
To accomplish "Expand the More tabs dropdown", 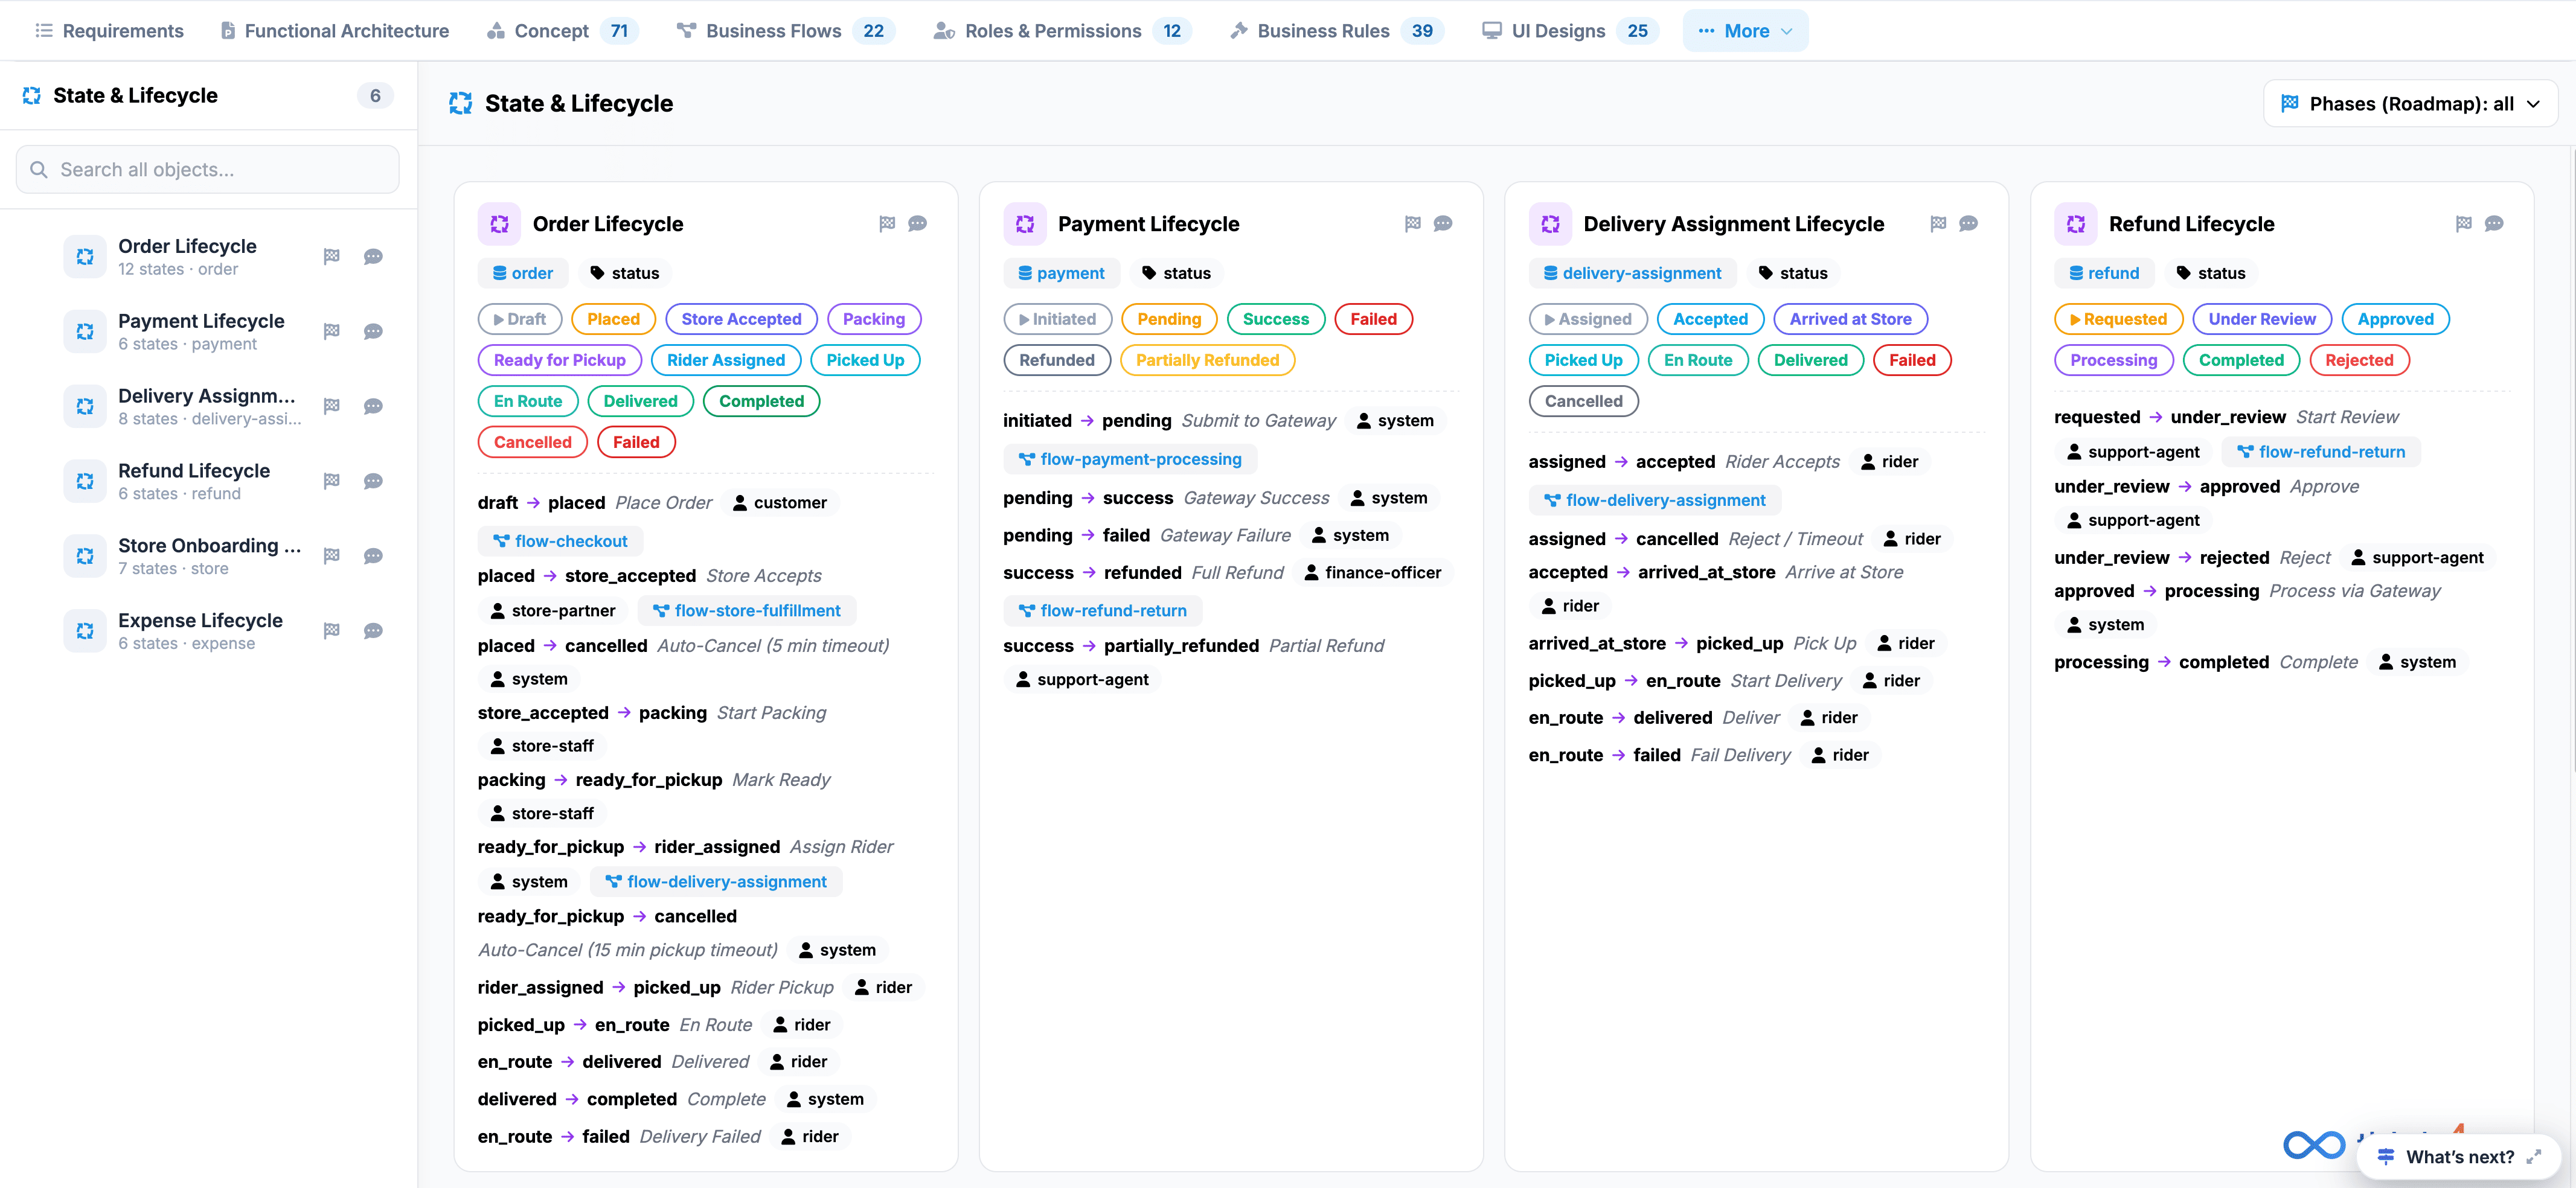I will (x=1745, y=31).
